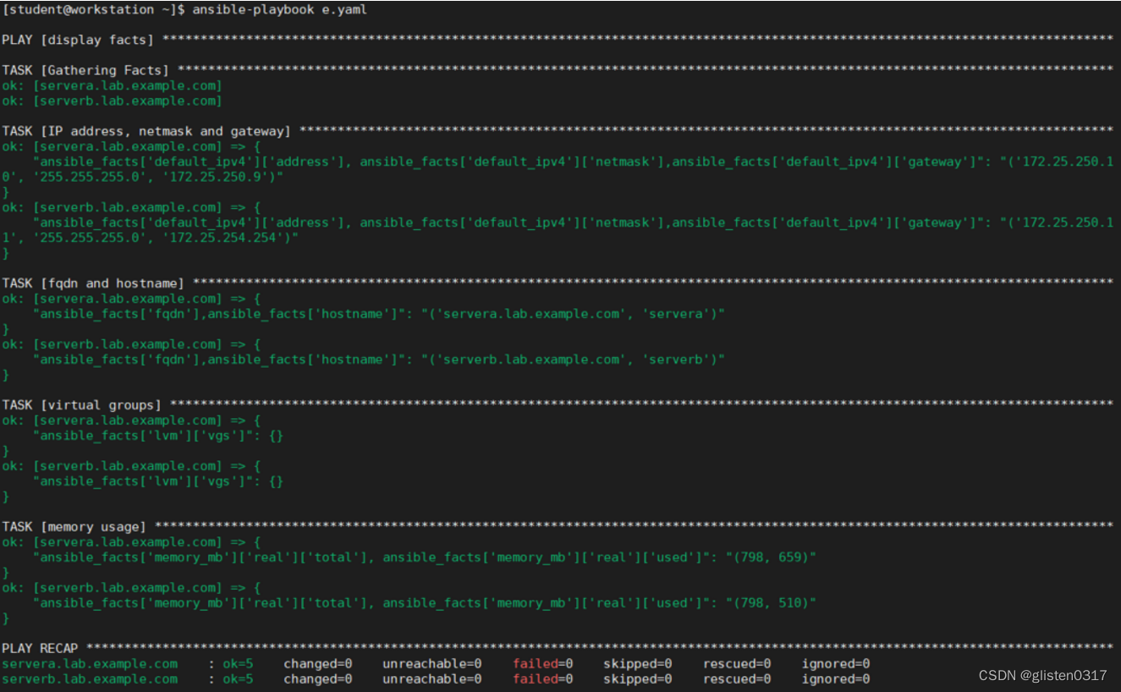Click 'failed=0' in the serverb recap row
Screen dimensions: 1121x692
(543, 679)
